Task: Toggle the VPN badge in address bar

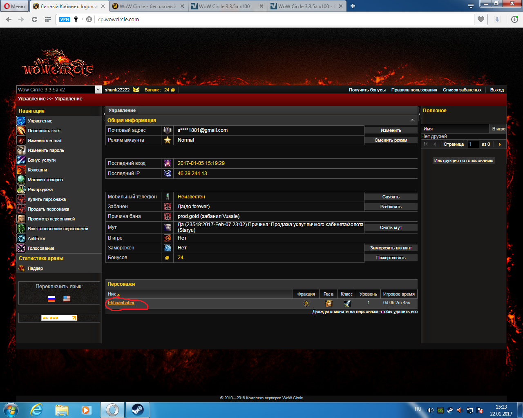Action: click(x=65, y=19)
